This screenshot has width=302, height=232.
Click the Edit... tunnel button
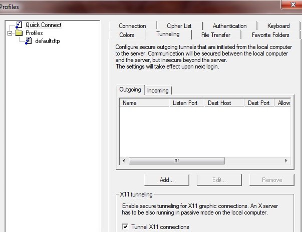[x=219, y=180]
